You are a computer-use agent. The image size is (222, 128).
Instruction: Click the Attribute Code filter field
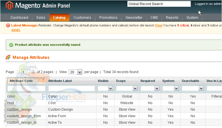coord(26,88)
